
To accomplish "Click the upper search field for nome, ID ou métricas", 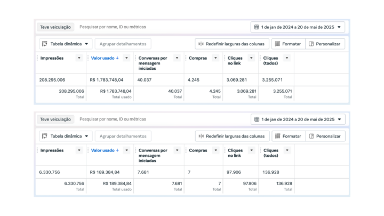I will click(113, 27).
